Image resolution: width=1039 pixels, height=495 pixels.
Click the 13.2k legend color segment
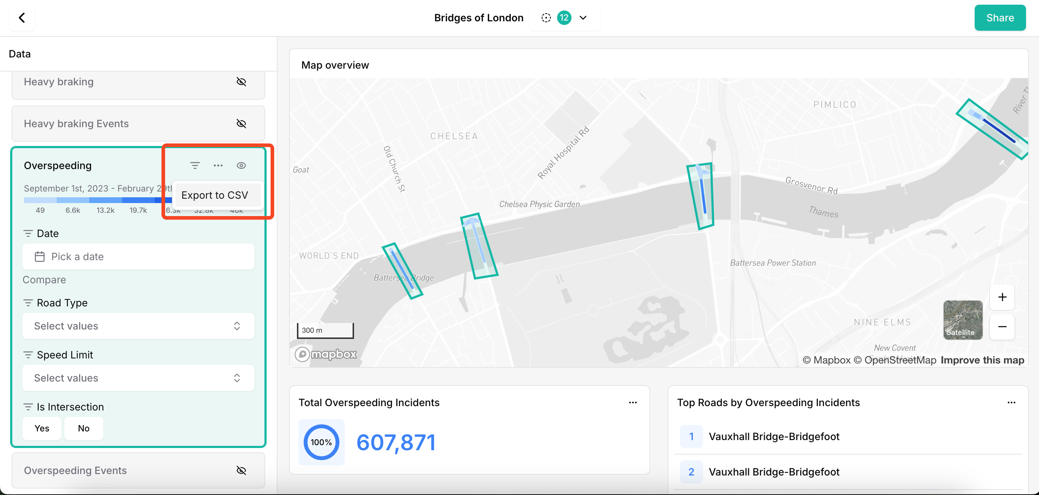coord(105,200)
